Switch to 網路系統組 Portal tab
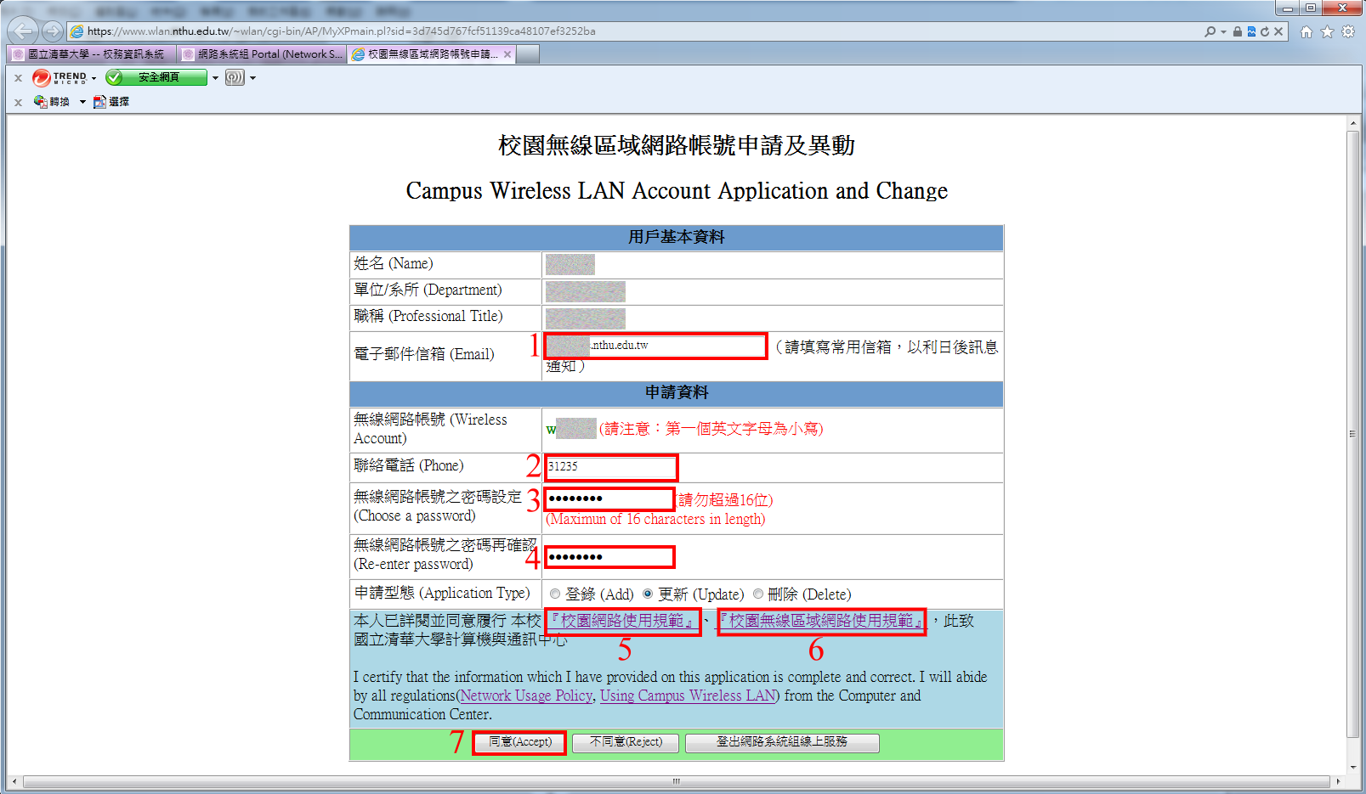 [x=263, y=54]
